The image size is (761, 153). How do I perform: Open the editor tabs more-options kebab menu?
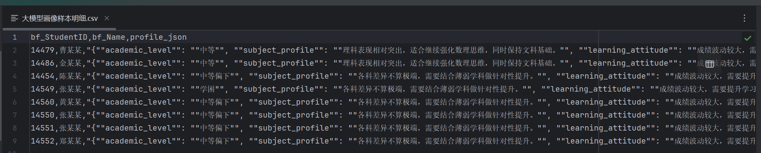coord(744,18)
